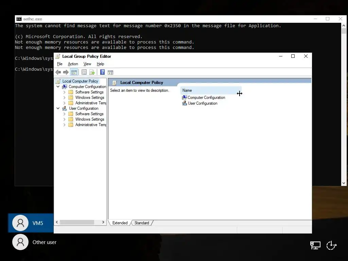Open the Ease of Access icon on login screen
The height and width of the screenshot is (261, 348).
pyautogui.click(x=331, y=245)
